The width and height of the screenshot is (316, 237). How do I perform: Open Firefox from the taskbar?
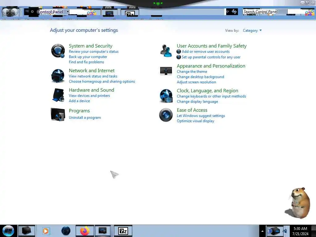(85, 231)
